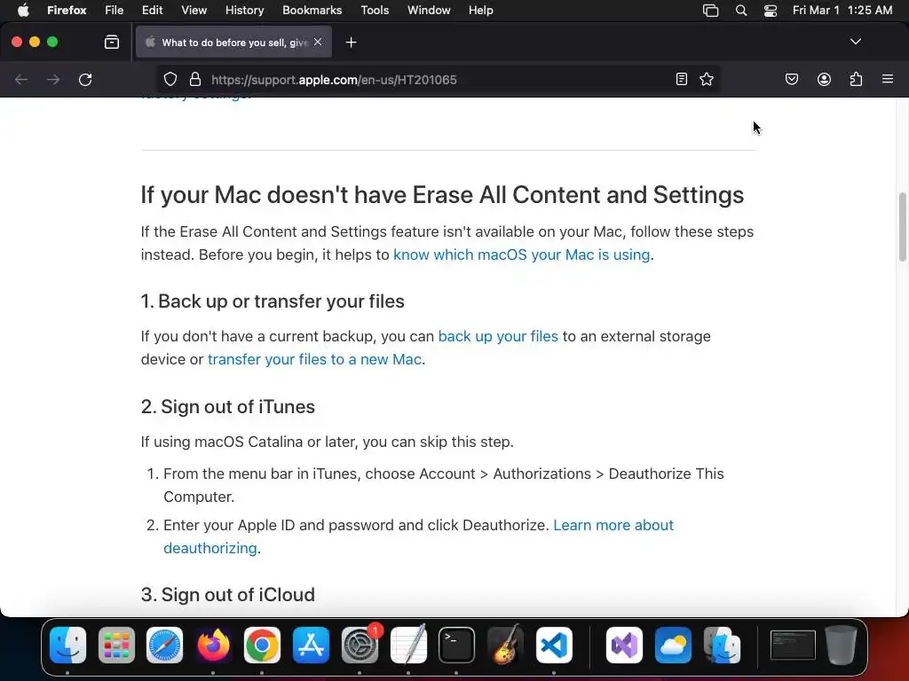Open tracking protection shield icon
Viewport: 909px width, 681px height.
[x=170, y=79]
